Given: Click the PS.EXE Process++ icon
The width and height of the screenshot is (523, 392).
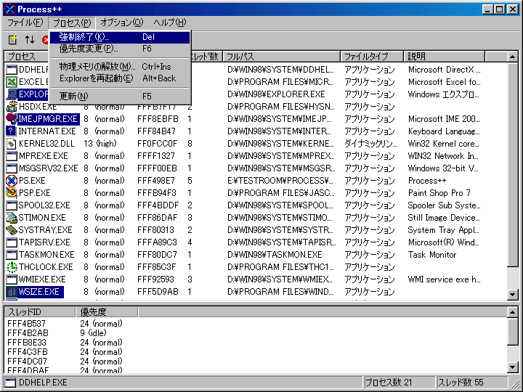Looking at the screenshot, I should (12, 180).
